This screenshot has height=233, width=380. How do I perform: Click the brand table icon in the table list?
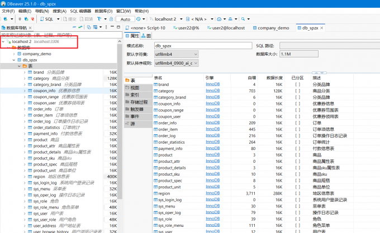(156, 84)
